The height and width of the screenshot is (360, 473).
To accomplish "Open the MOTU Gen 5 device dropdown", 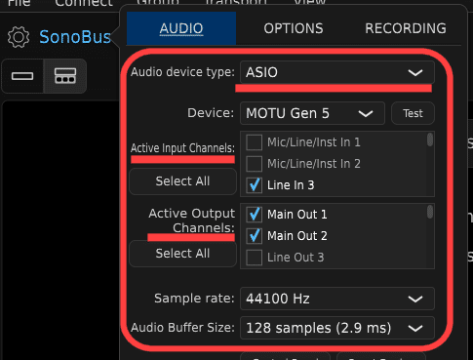I will 312,113.
